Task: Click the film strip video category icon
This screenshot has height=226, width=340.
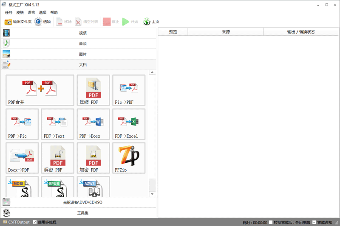Action: (x=6, y=33)
